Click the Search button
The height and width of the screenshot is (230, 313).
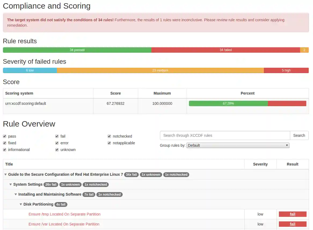pyautogui.click(x=299, y=135)
